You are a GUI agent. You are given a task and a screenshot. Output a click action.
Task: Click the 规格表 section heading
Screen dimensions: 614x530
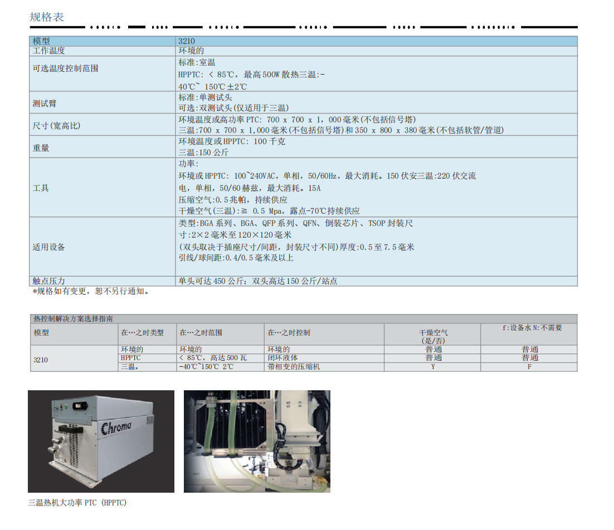pyautogui.click(x=47, y=17)
